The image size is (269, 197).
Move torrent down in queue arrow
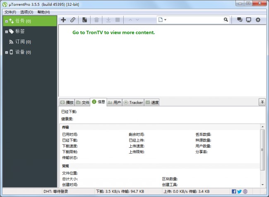(x=137, y=20)
